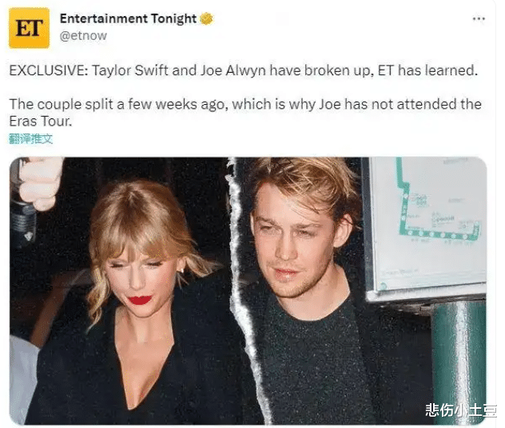Click the 翻译推文 translate tweet link

[x=30, y=138]
